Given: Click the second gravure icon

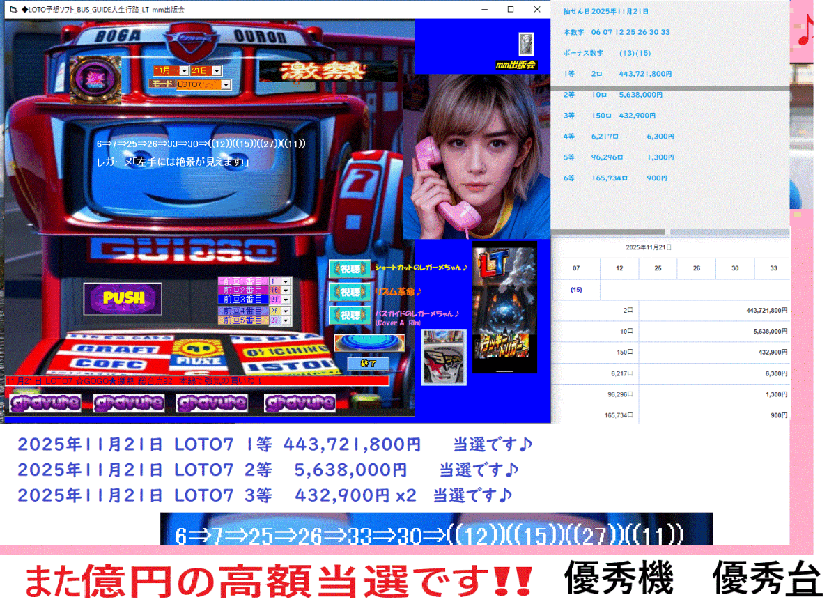Looking at the screenshot, I should [x=128, y=403].
